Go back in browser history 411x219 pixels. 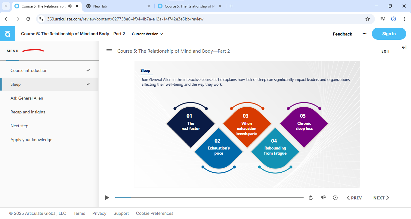click(x=7, y=19)
